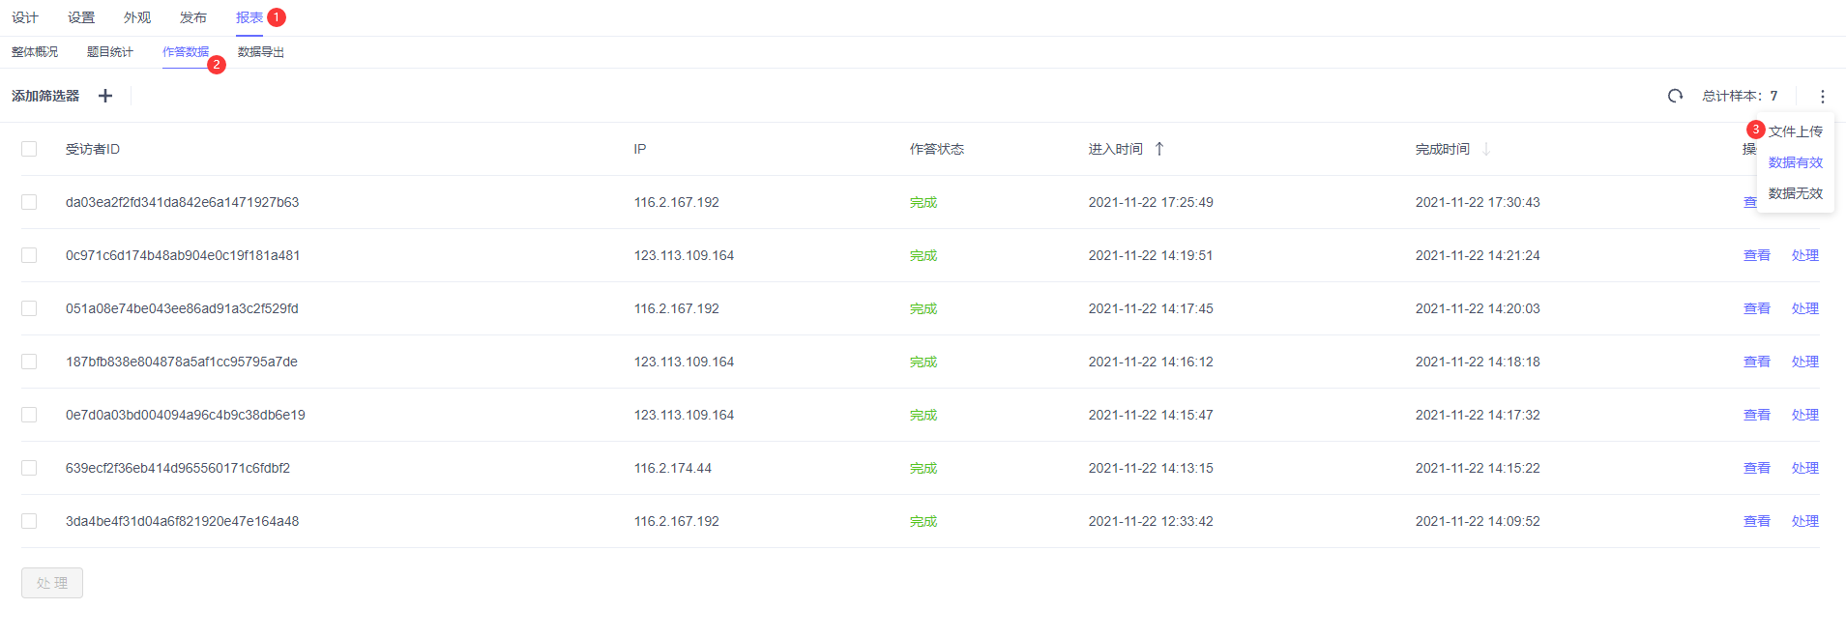This screenshot has height=638, width=1846.
Task: Select checkbox for respondent 3da4be4f31d04a6f821920e47e164a48
Action: (x=29, y=521)
